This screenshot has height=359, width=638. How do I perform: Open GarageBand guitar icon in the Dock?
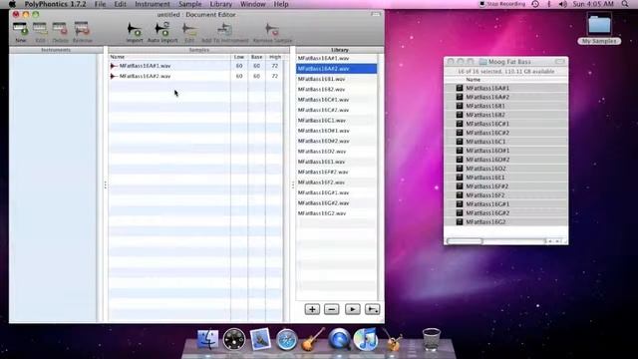tap(312, 339)
